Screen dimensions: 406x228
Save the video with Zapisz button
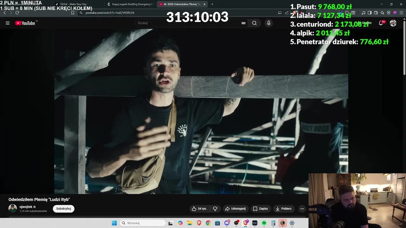click(x=260, y=209)
